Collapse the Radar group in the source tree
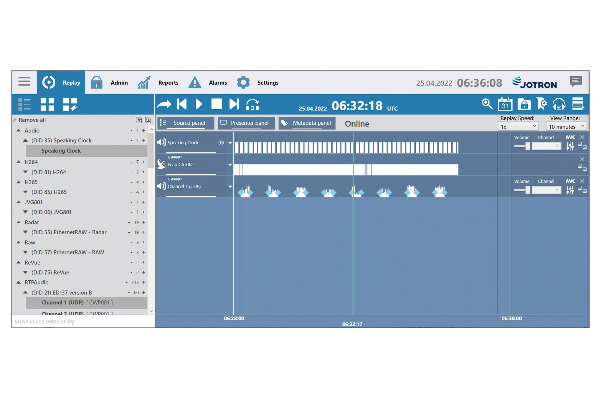 pos(19,222)
